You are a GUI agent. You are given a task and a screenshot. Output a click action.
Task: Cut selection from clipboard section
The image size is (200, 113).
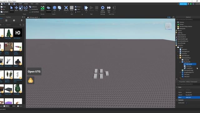pos(3,9)
